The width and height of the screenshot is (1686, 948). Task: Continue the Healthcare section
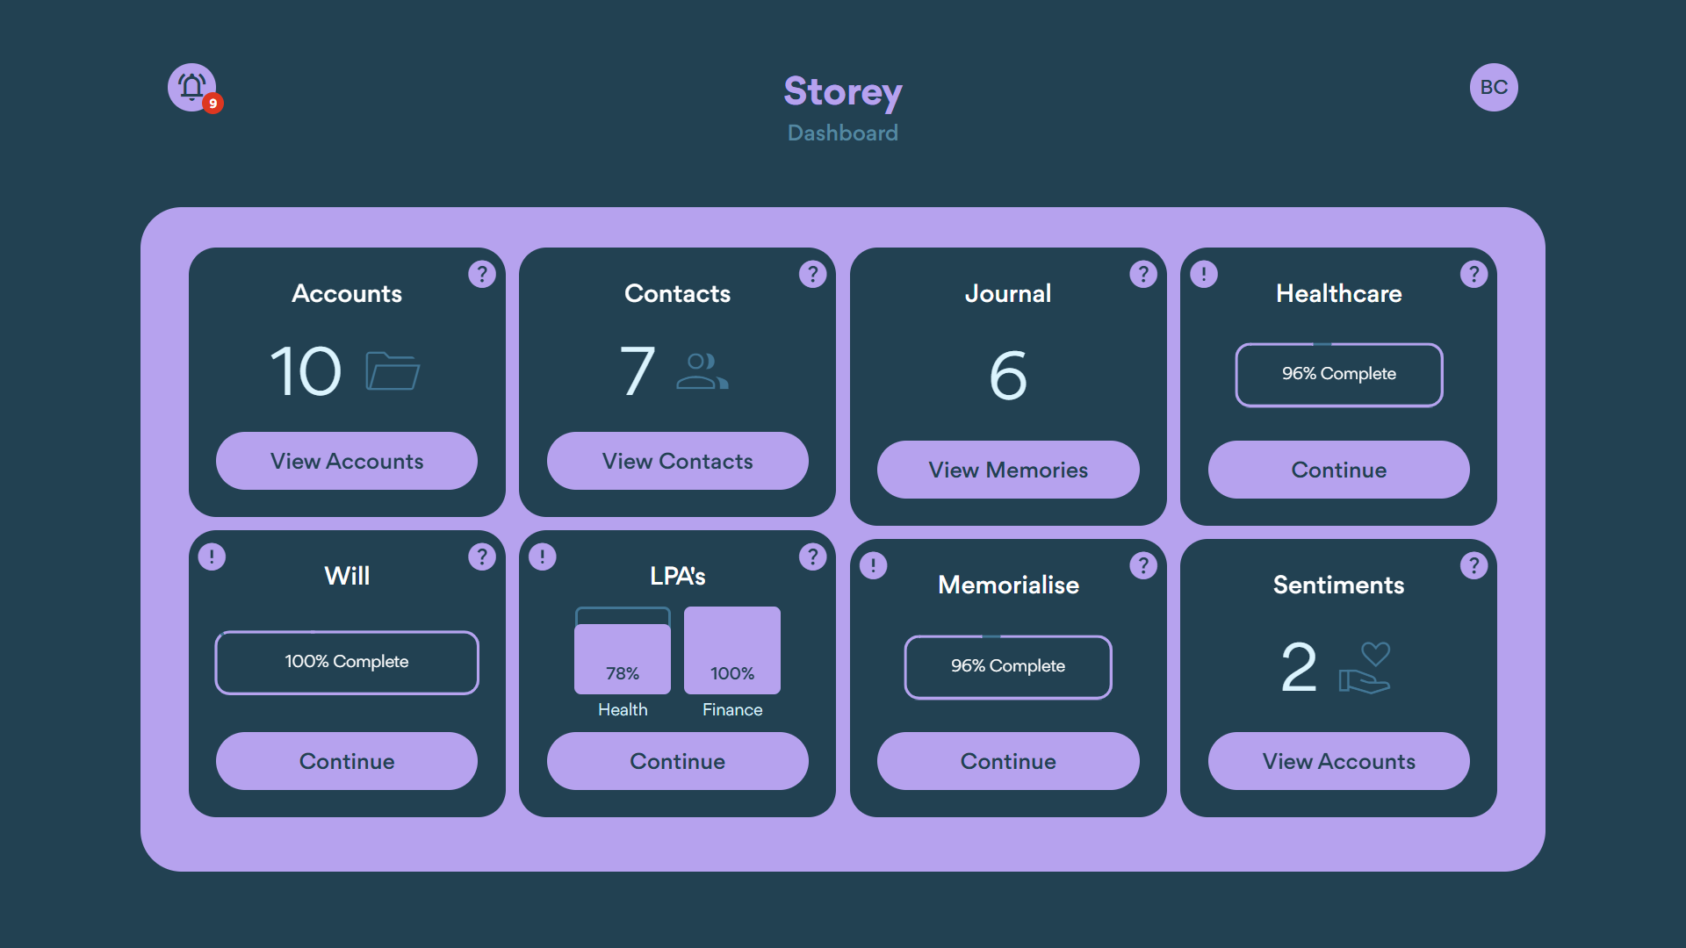coord(1338,470)
